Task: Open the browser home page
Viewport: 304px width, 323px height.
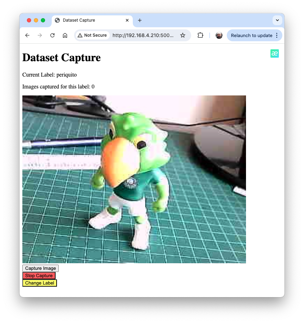Action: coord(65,35)
